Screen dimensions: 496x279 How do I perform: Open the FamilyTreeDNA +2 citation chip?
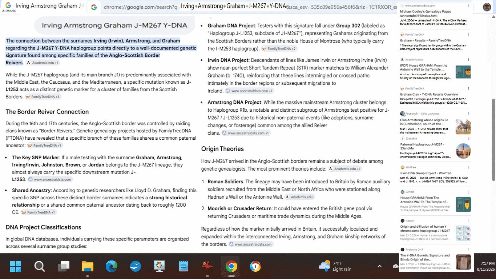[279, 49]
